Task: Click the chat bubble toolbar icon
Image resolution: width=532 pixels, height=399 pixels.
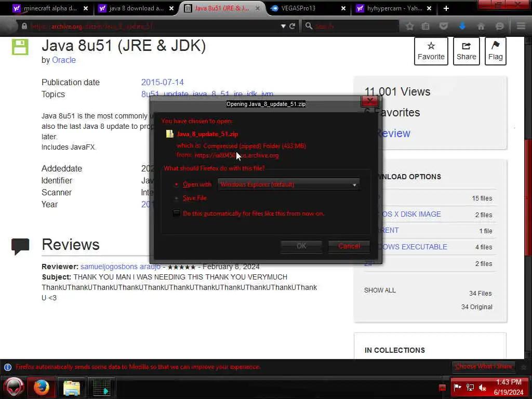Action: (499, 26)
